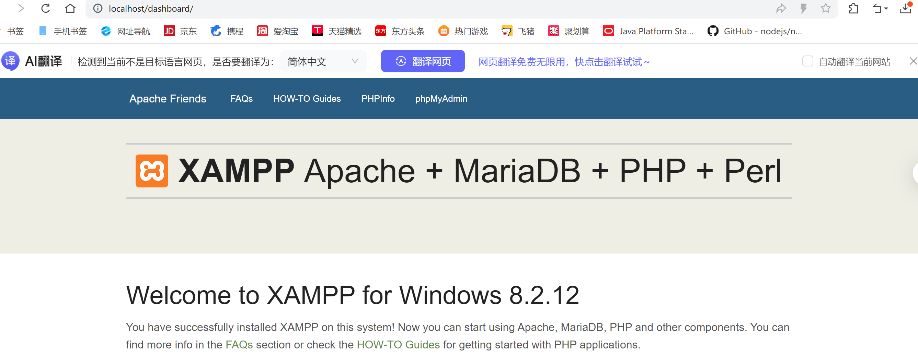Click the browser forward arrow

21,8
